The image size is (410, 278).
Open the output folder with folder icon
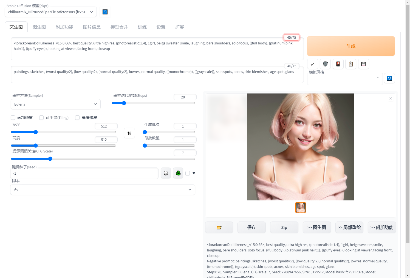219,227
